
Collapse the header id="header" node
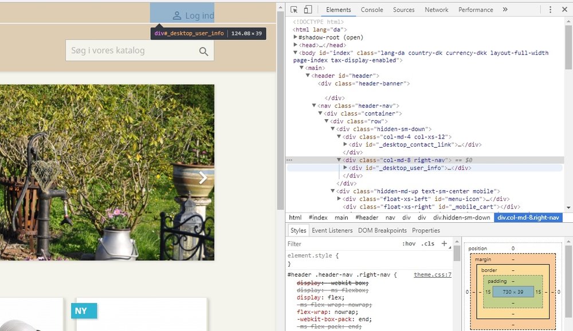pyautogui.click(x=308, y=75)
